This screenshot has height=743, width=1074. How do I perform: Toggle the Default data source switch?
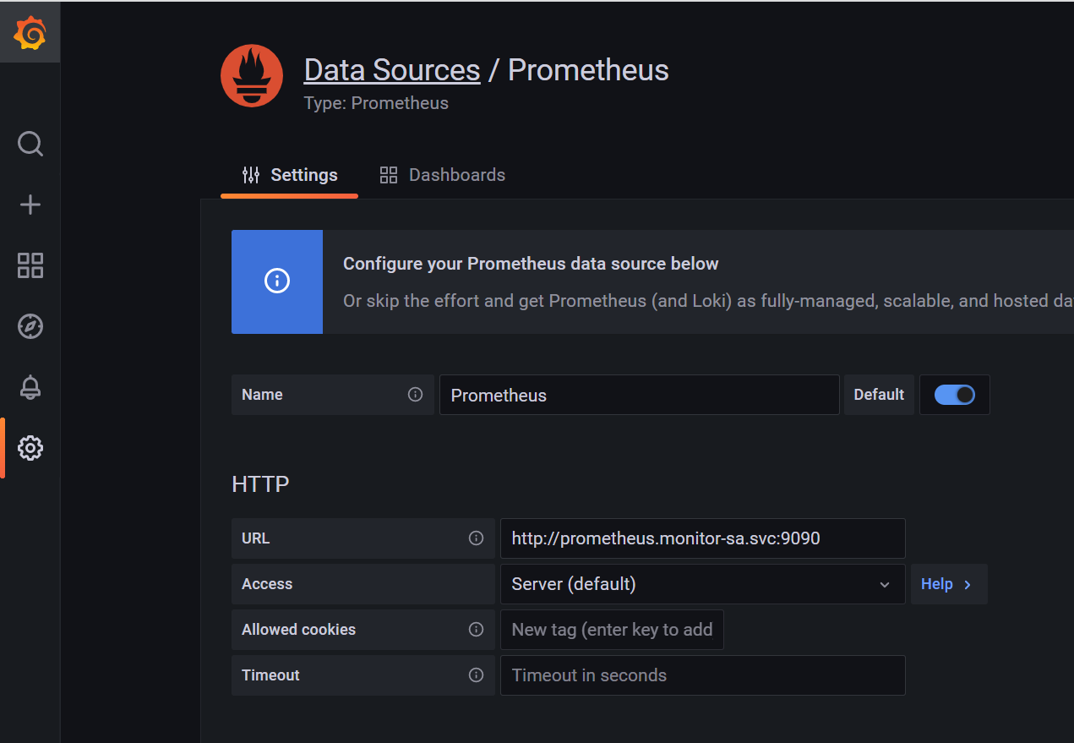(955, 395)
